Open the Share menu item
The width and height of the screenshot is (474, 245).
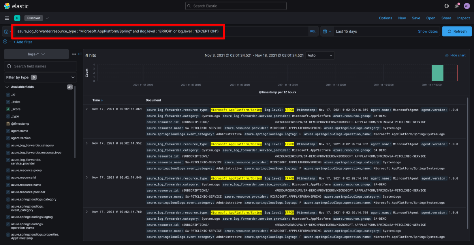tap(446, 18)
